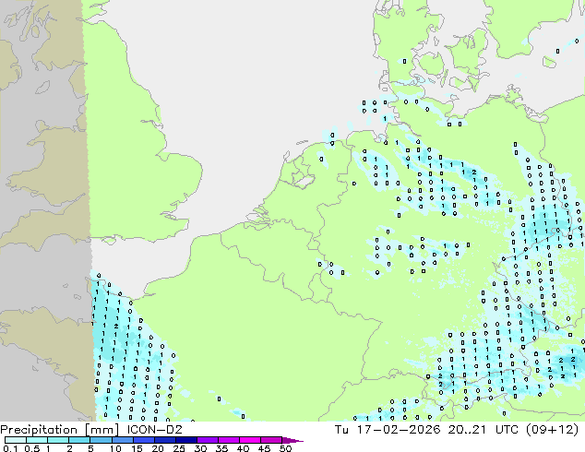Image resolution: width=585 pixels, height=452 pixels.
Task: Select the dark navy swatch between 25 and 30
Action: (186, 440)
